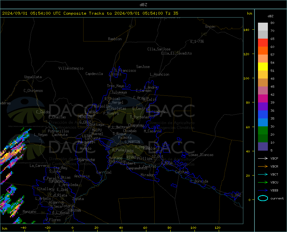Image resolution: width=287 pixels, height=232 pixels.
Task: Click the Encon label in top right
Action: point(210,26)
